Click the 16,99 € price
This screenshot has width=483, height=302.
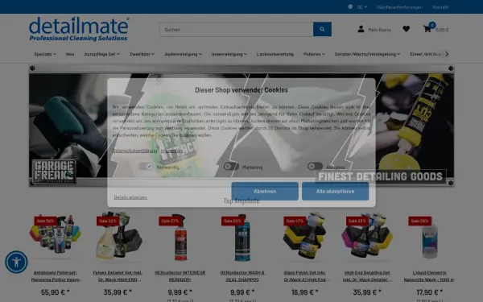[x=304, y=292]
